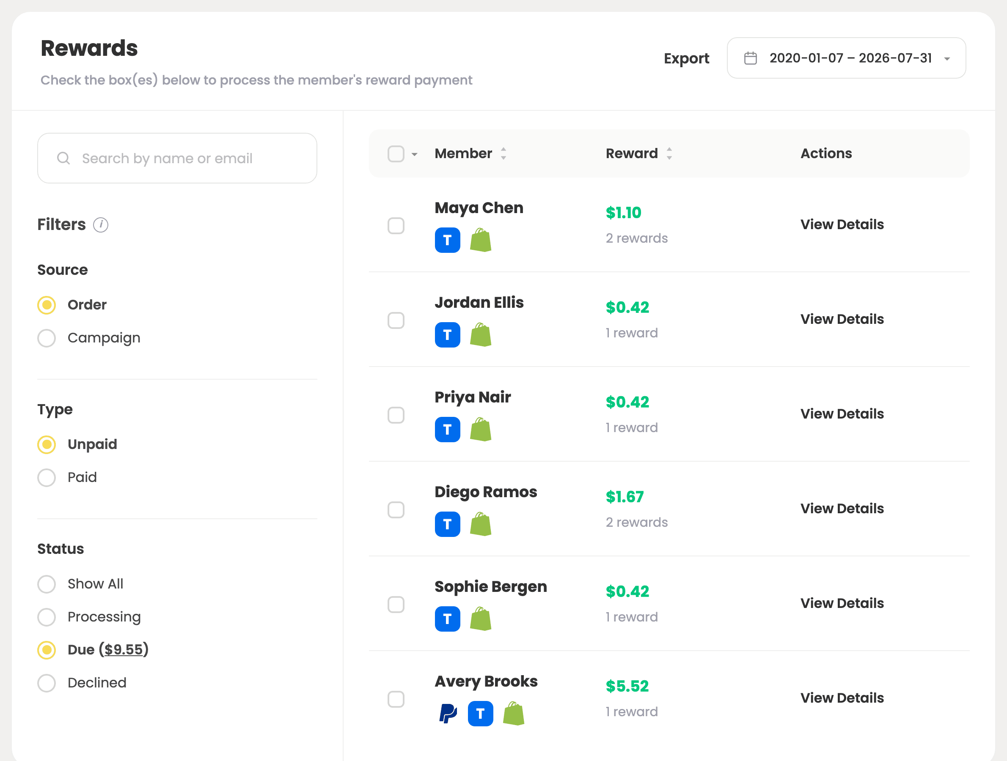Select the Processing status option
1007x761 pixels.
47,617
